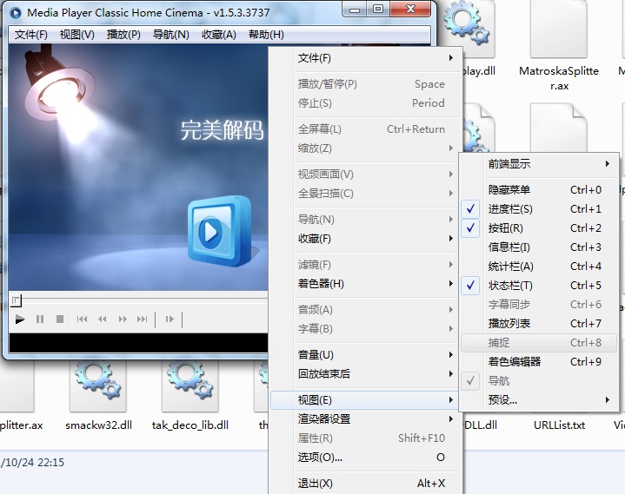Screen dimensions: 625x494
Task: Open the 文件(F) menu in the menu bar
Action: click(x=30, y=35)
